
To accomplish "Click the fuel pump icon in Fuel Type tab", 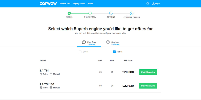I will point(84,42).
